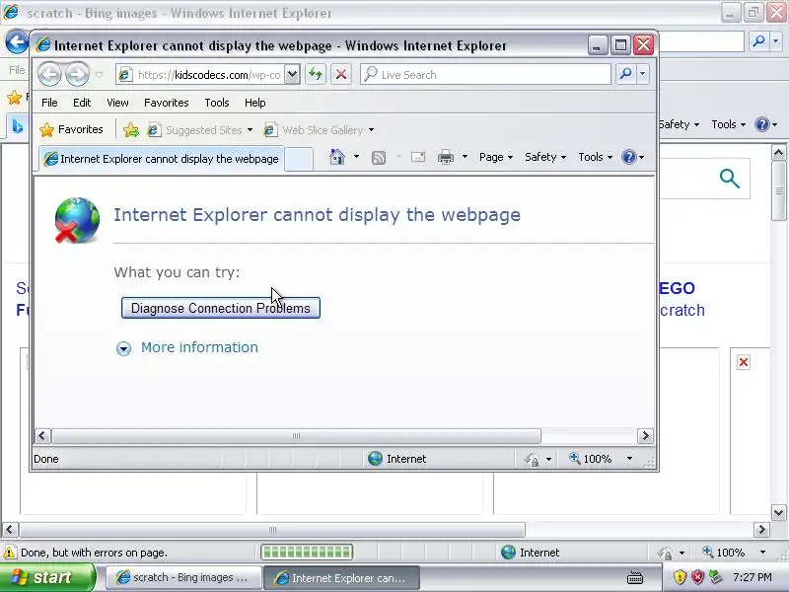Open the File menu in front window
The height and width of the screenshot is (592, 789).
tap(49, 103)
